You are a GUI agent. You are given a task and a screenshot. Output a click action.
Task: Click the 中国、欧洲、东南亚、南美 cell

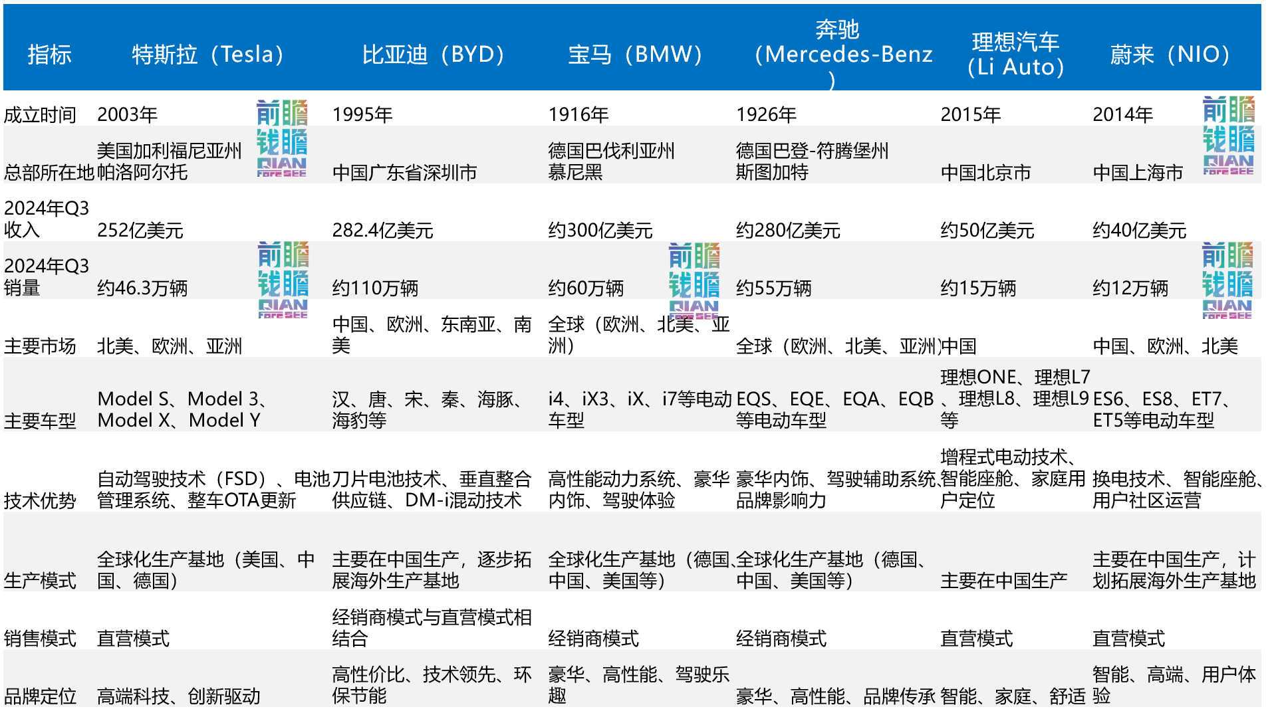[432, 335]
